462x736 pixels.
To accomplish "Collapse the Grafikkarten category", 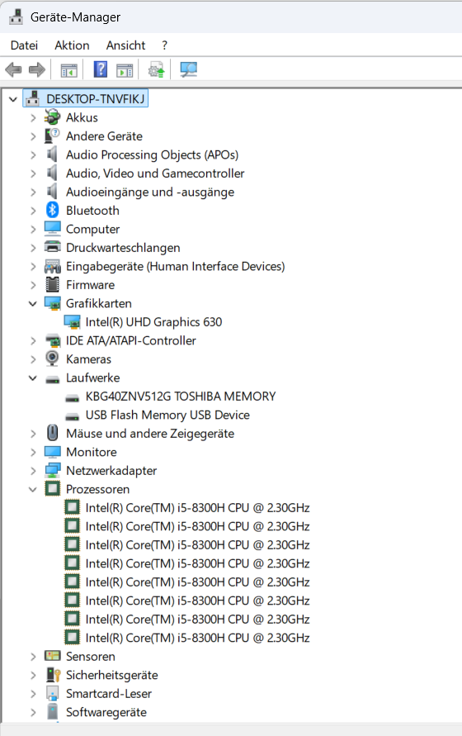I will coord(33,303).
